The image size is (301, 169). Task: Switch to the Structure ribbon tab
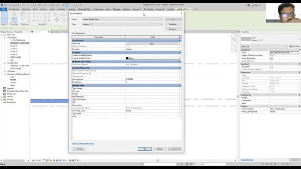pyautogui.click(x=26, y=9)
